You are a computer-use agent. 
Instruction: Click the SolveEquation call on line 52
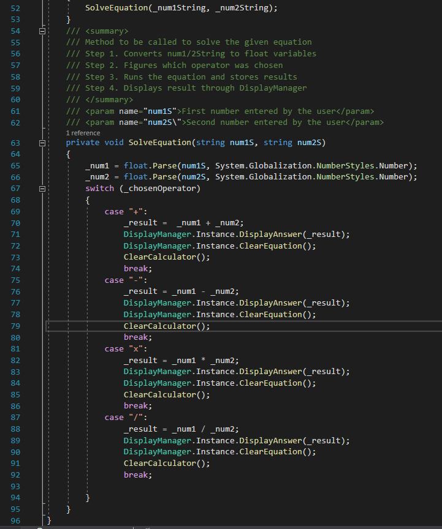tap(116, 8)
